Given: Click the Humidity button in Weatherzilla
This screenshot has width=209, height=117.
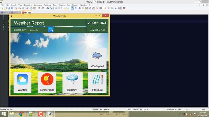Looking at the screenshot, I should click(72, 82).
